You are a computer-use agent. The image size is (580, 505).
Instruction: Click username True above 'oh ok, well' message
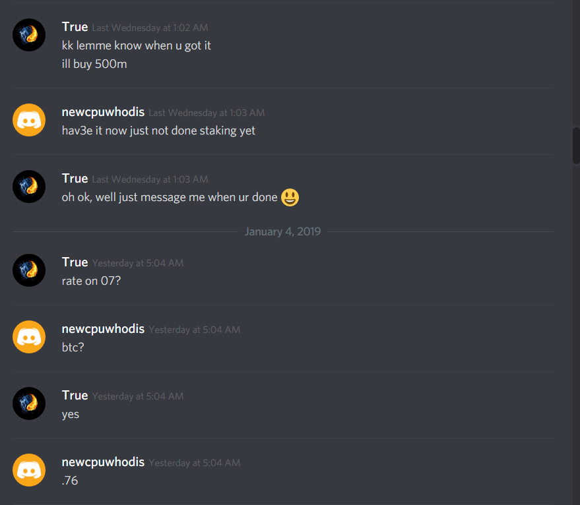pyautogui.click(x=75, y=179)
